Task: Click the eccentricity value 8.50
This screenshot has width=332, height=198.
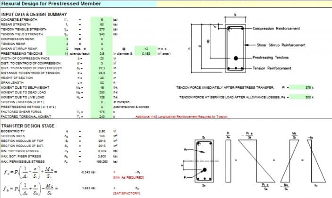Action: [102, 131]
